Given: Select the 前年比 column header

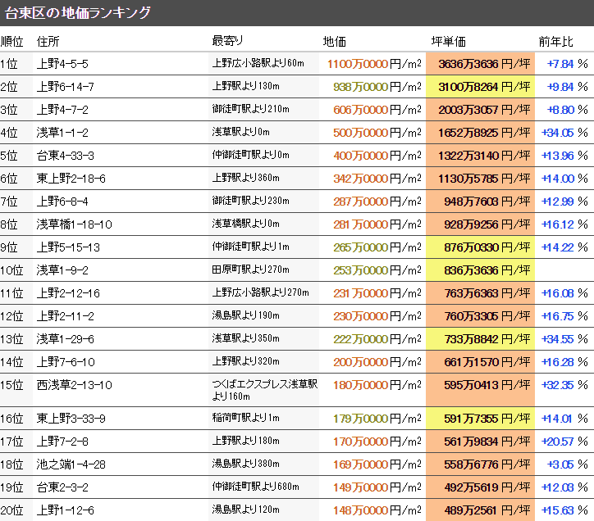Looking at the screenshot, I should coord(555,42).
